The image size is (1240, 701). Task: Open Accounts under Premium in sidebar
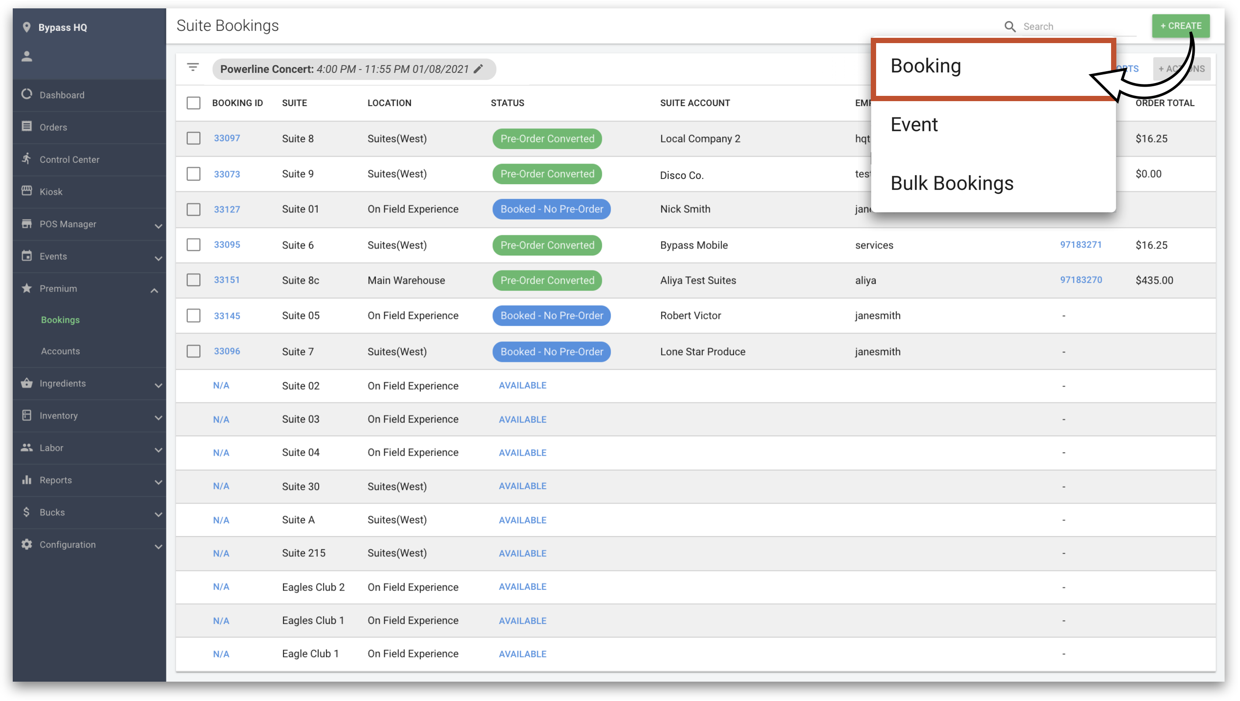coord(60,351)
